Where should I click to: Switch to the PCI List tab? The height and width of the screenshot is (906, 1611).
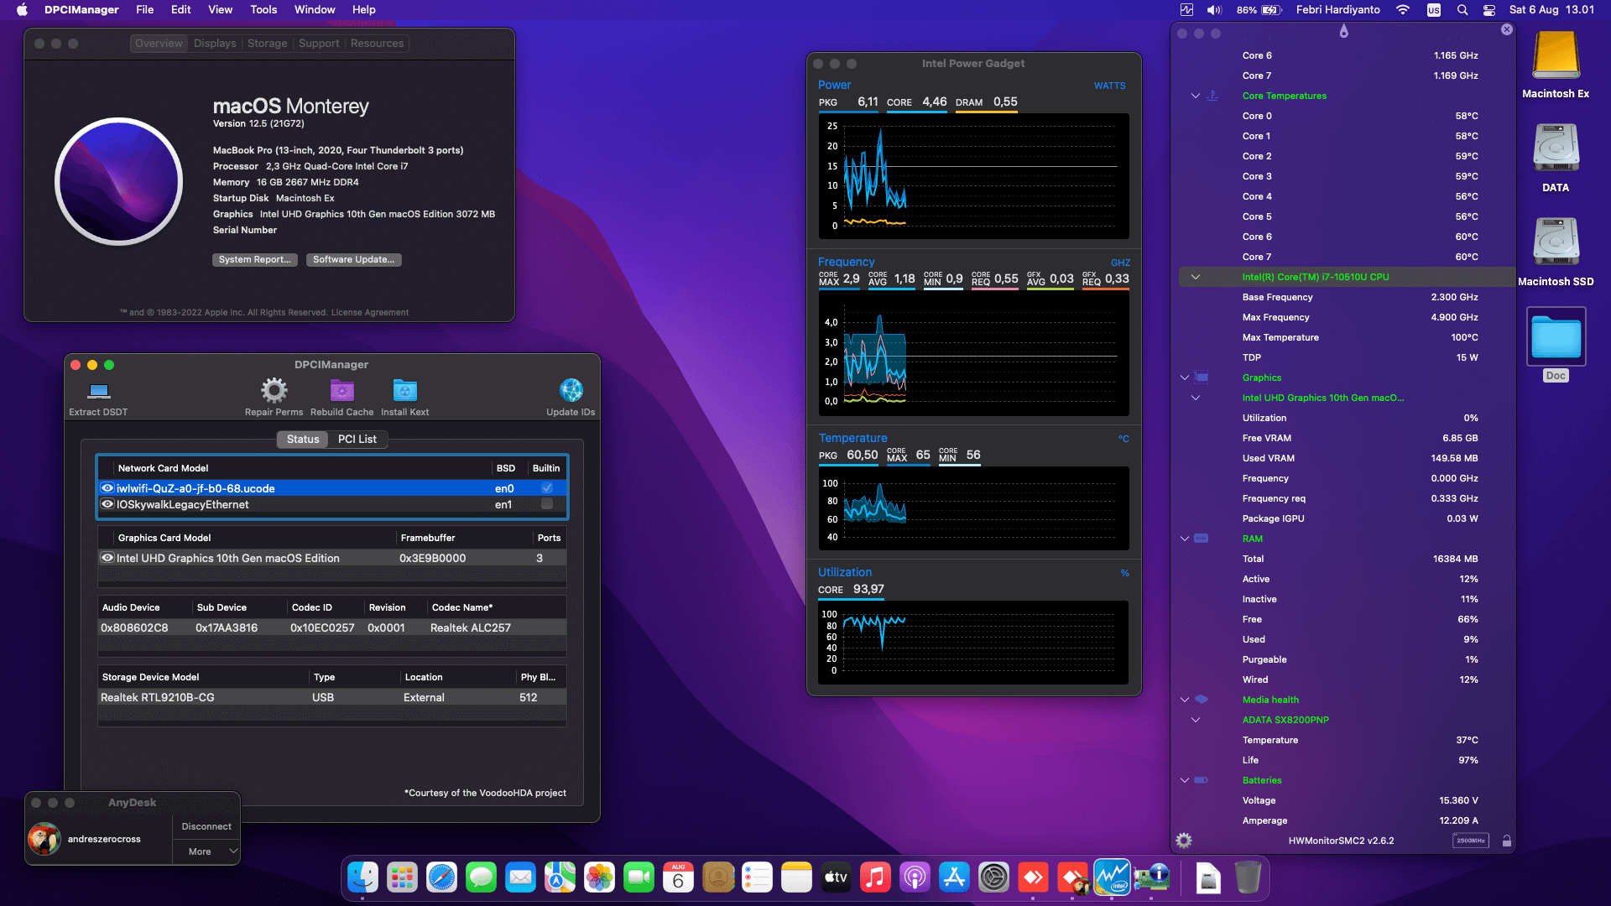point(357,439)
